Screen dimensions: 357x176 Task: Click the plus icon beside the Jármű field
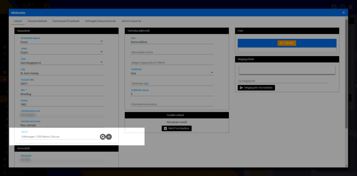click(x=109, y=137)
